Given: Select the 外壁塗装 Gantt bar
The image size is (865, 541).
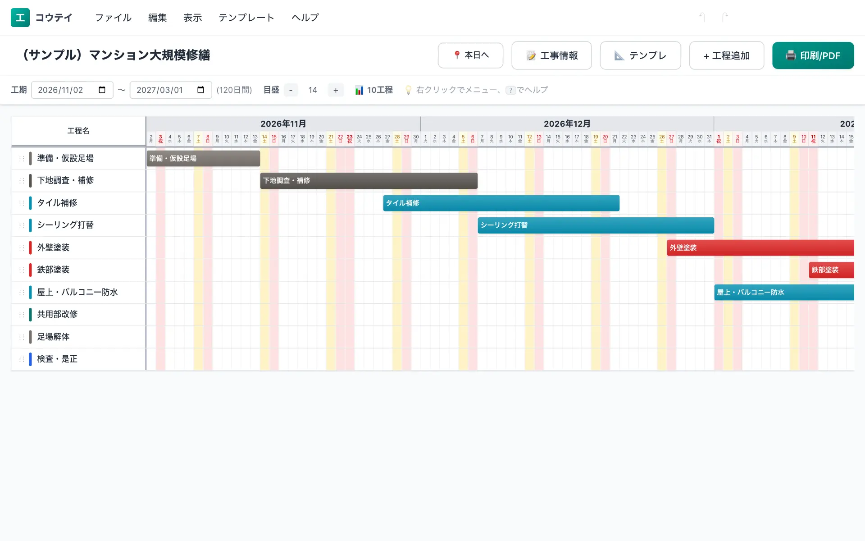Looking at the screenshot, I should 760,248.
